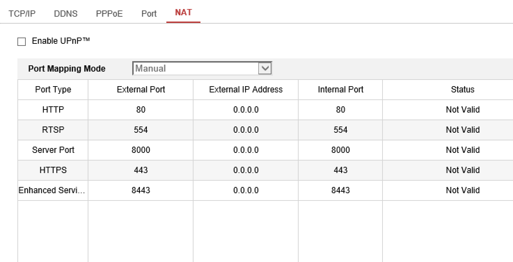Click the RTSP external port value 554

(141, 130)
